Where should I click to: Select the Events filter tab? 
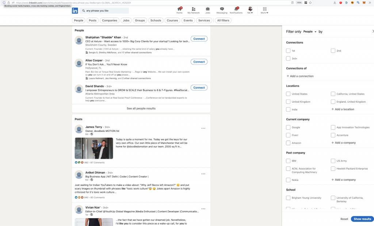[x=188, y=20]
